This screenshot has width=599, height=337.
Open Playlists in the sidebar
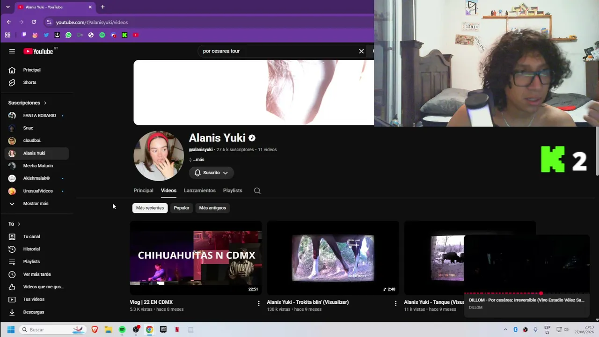point(37,262)
